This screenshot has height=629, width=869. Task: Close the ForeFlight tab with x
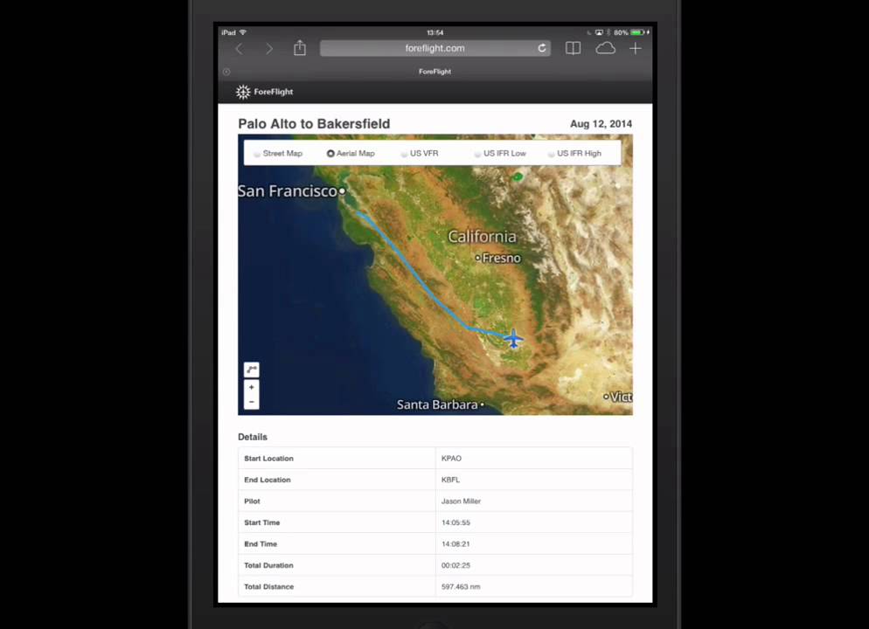click(226, 72)
